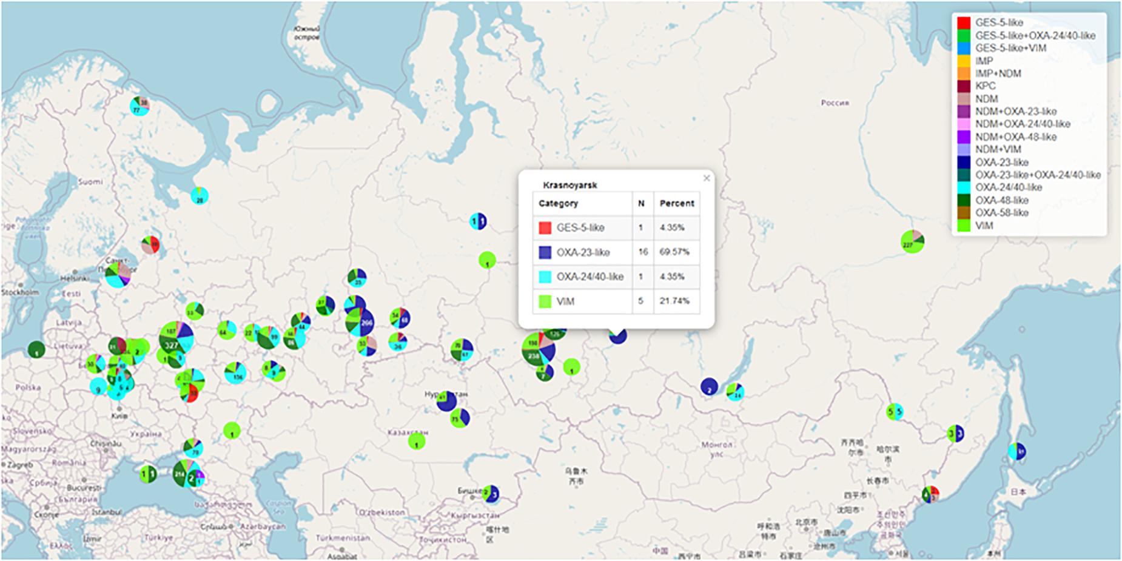Close the Krasnoyarsk popup

point(706,178)
